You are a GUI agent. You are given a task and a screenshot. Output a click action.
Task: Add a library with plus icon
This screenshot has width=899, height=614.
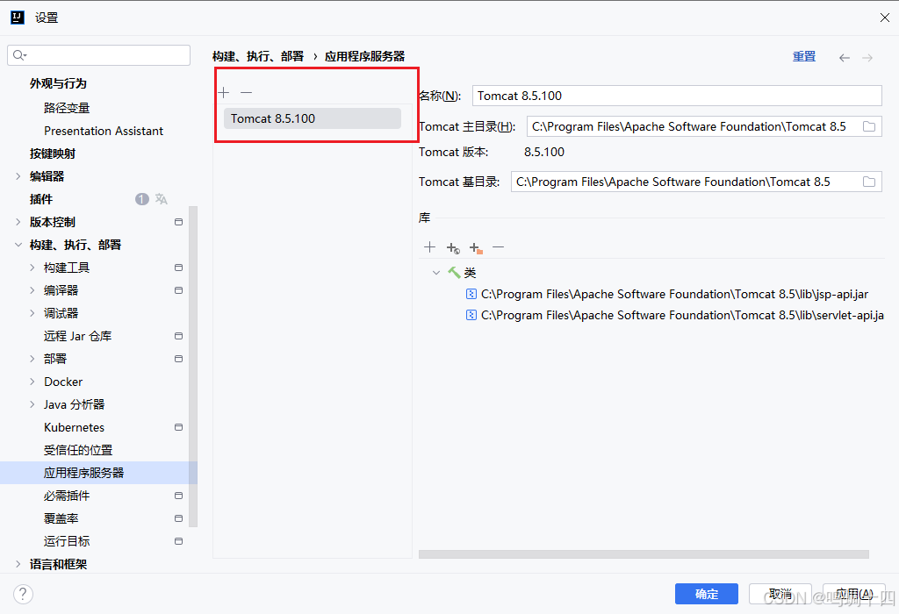(429, 247)
